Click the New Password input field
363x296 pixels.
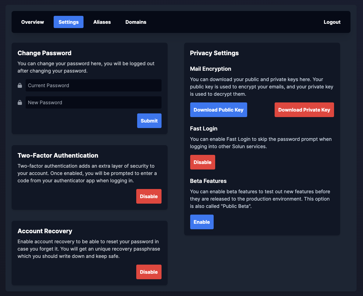pyautogui.click(x=94, y=103)
